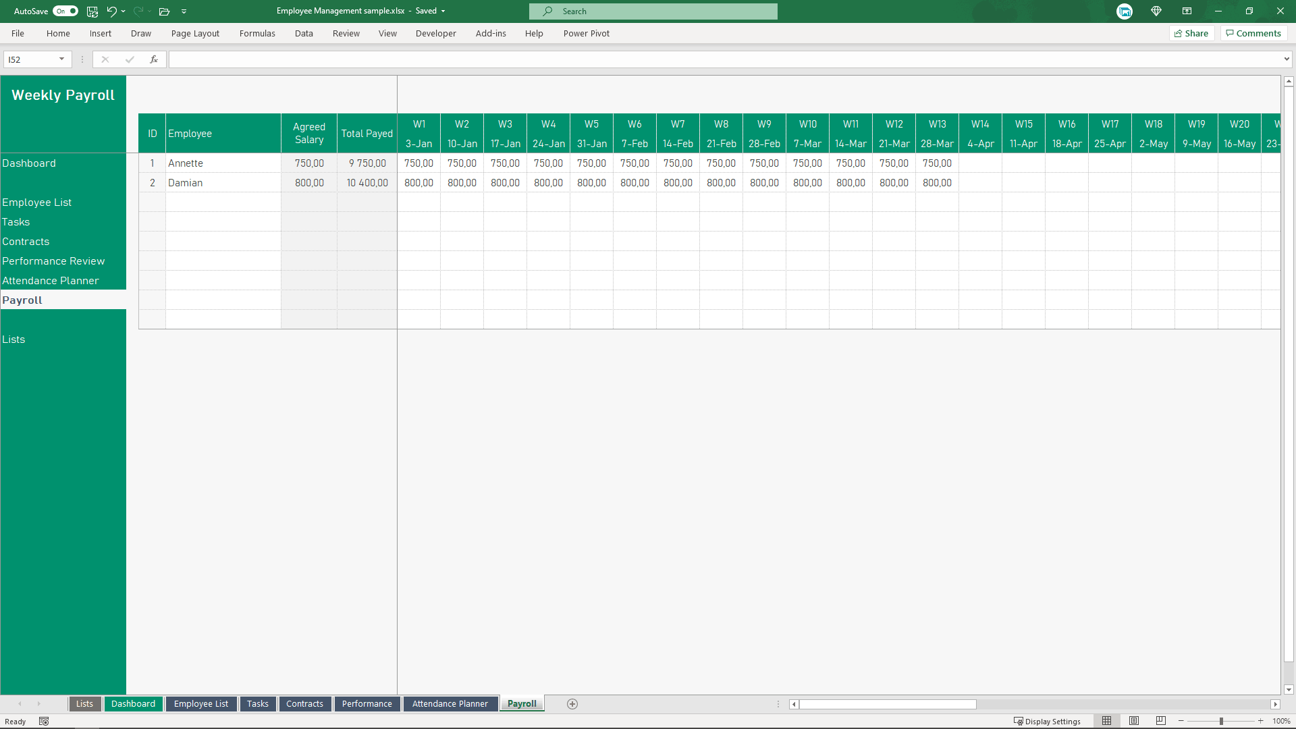
Task: Click the Undo arrow icon
Action: pos(111,11)
